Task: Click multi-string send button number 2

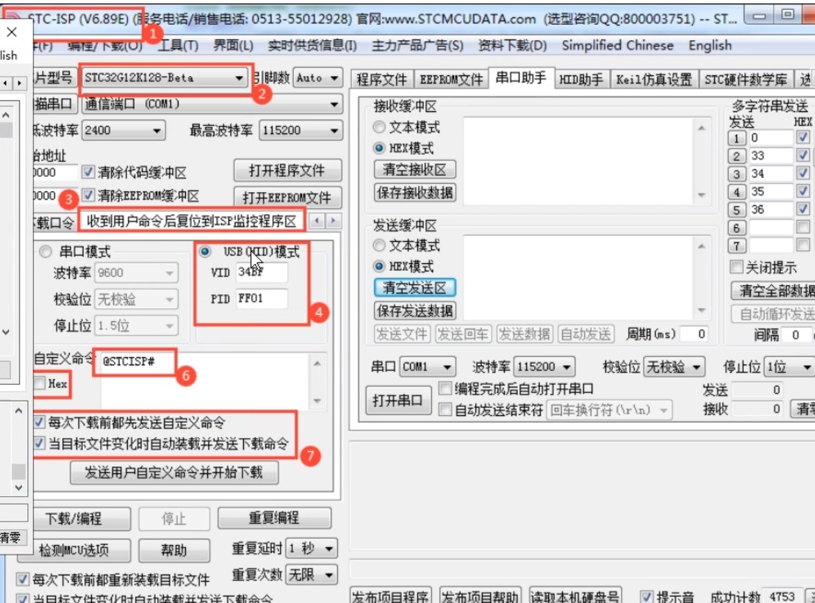Action: pyautogui.click(x=736, y=156)
